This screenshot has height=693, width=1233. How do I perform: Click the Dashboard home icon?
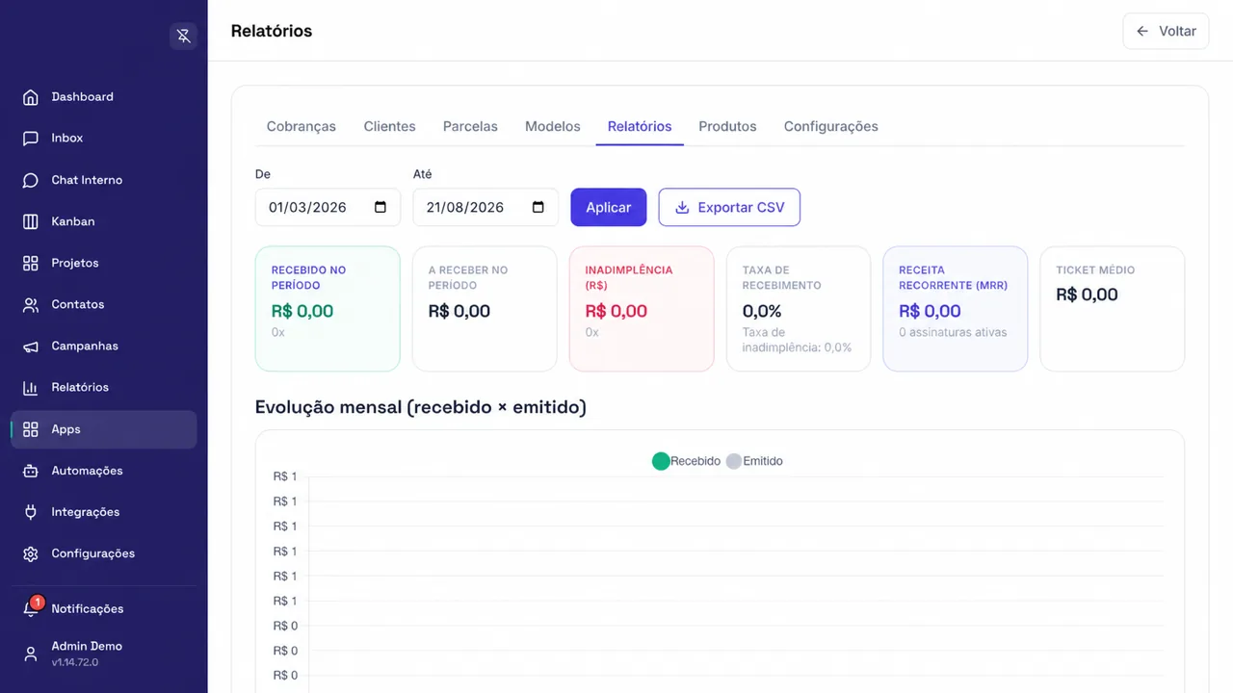[31, 97]
